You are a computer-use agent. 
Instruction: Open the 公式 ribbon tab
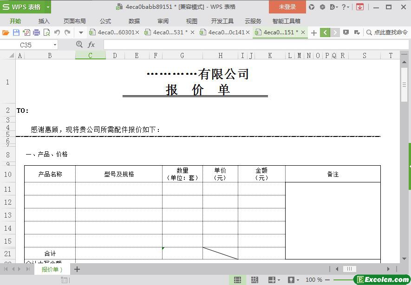105,21
